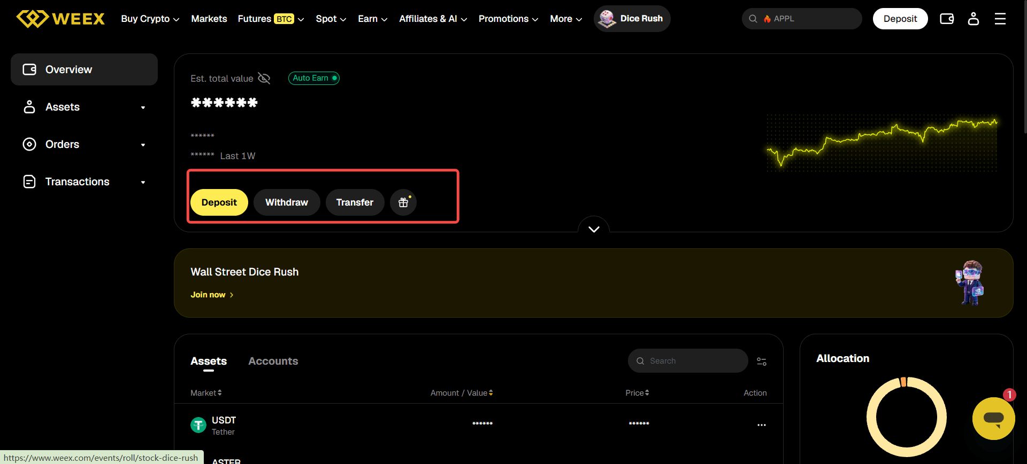This screenshot has width=1027, height=464.
Task: Expand the Futures dropdown
Action: point(271,19)
